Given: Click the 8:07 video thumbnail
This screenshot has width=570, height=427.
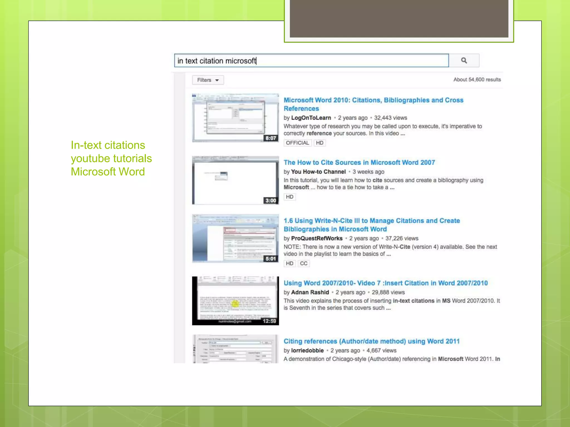Looking at the screenshot, I should (235, 118).
